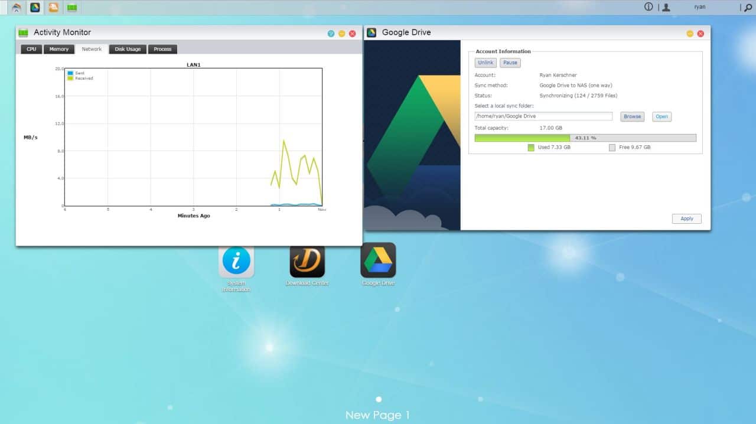
Task: Open the Disk Usage tab
Action: [128, 49]
